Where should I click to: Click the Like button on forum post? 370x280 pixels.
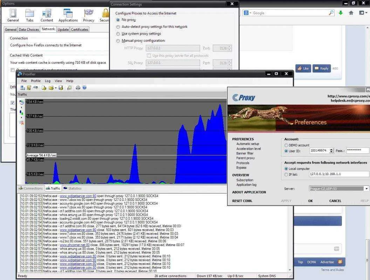[x=303, y=68]
